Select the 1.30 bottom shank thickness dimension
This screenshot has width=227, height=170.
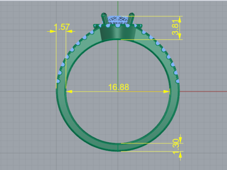pyautogui.click(x=176, y=146)
